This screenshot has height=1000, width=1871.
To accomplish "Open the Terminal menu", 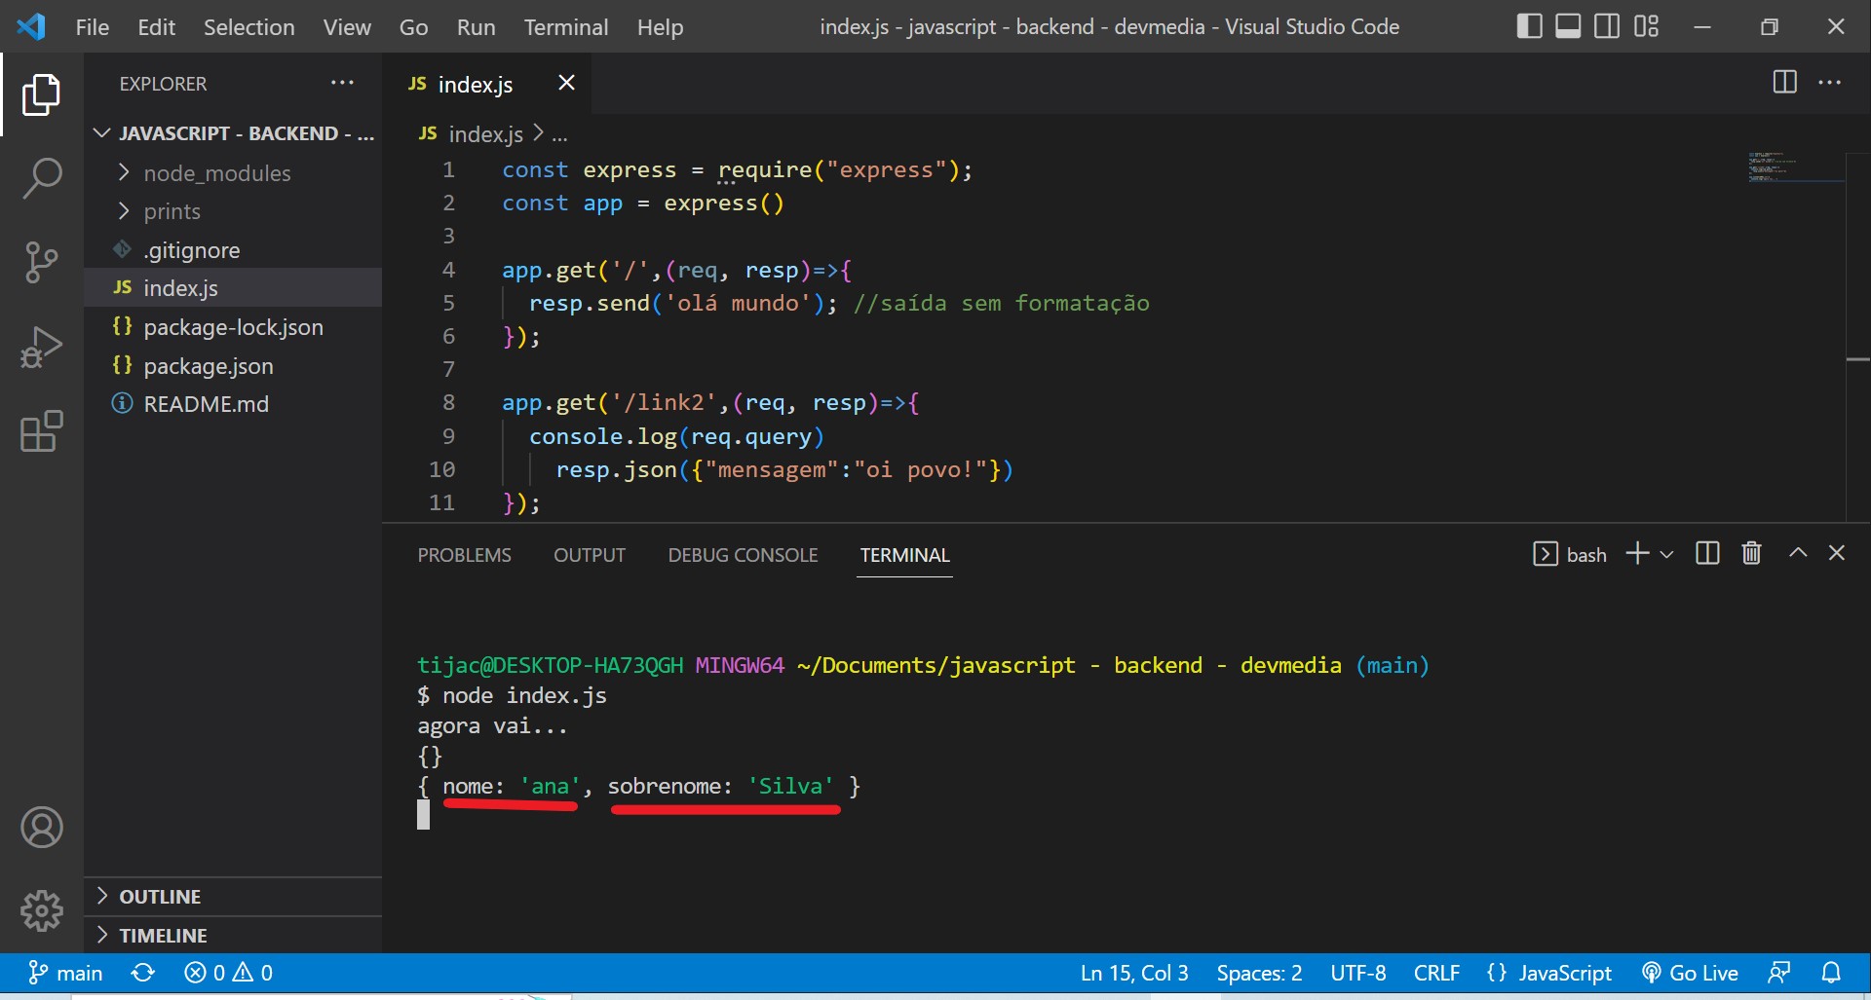I will click(565, 26).
